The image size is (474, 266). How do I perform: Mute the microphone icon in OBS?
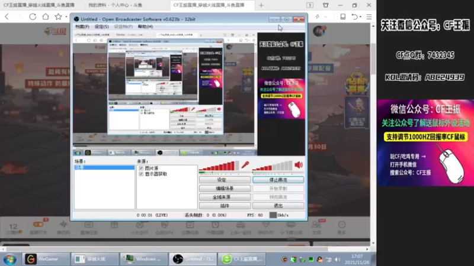(245, 165)
